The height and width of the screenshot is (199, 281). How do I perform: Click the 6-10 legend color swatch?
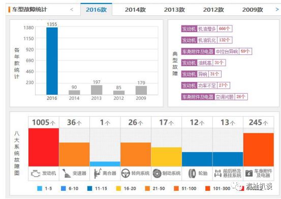[x=64, y=188]
